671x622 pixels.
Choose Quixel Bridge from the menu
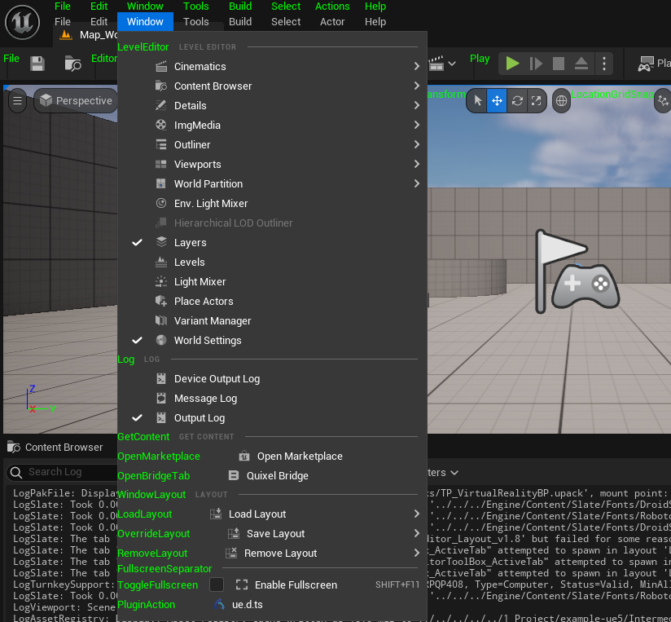[277, 475]
